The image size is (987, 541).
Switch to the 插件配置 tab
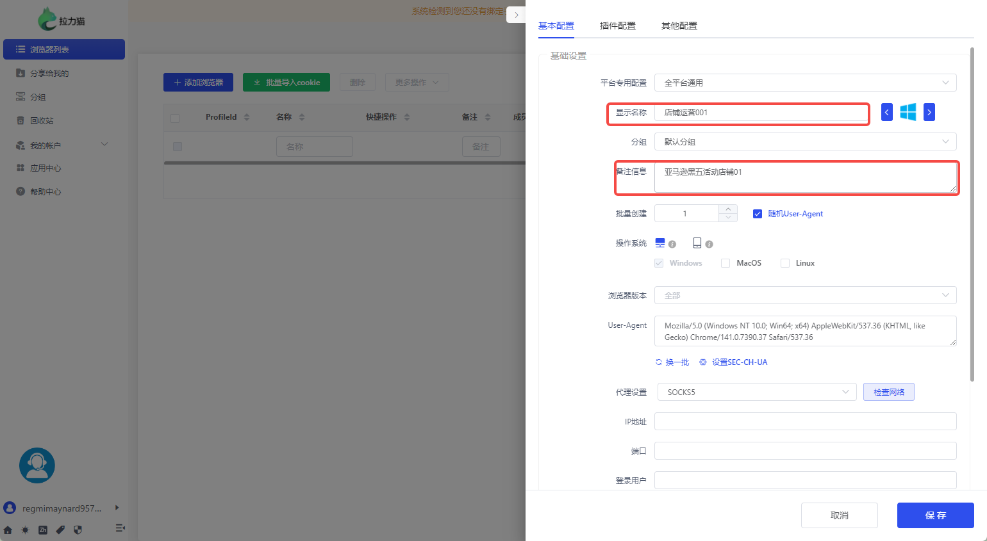click(617, 26)
